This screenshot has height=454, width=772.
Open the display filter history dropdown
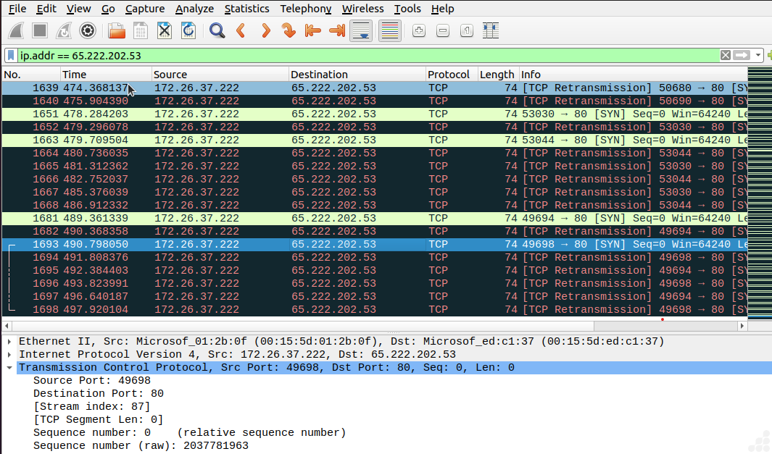758,55
